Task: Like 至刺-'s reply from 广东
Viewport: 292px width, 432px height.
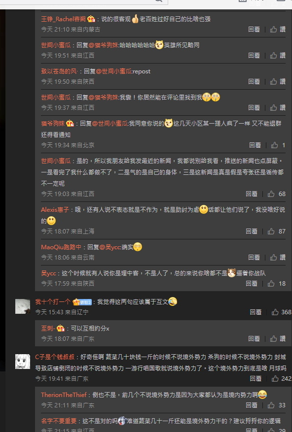Action: 278,338
